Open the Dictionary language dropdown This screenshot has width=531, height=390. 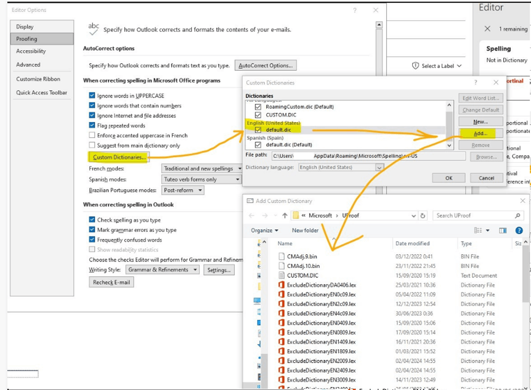tap(379, 167)
